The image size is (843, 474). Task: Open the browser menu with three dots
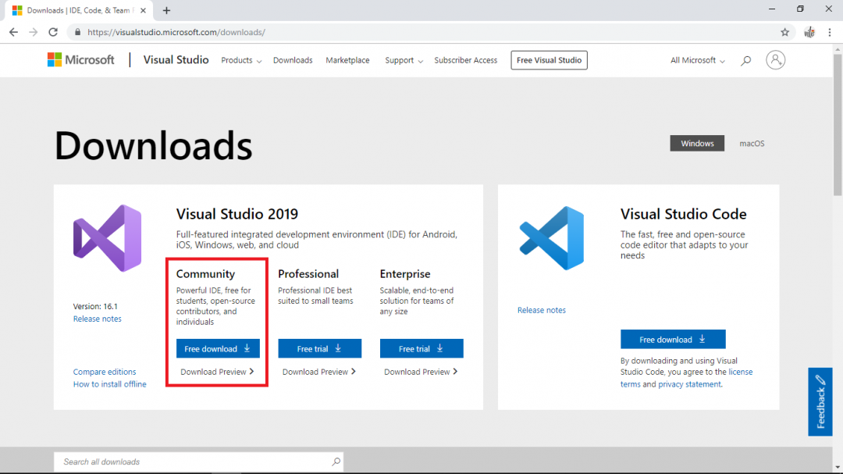pyautogui.click(x=830, y=32)
